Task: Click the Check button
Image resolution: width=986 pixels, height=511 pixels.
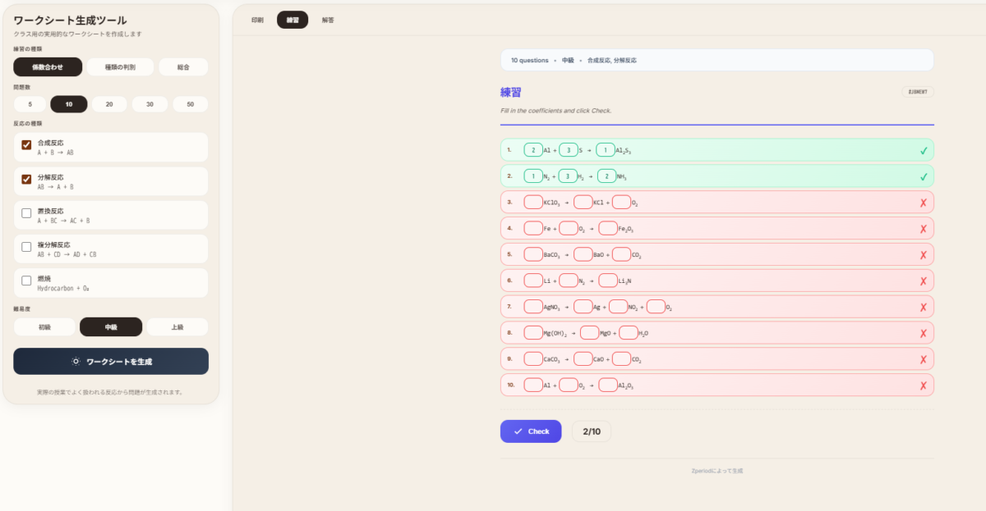Action: (x=531, y=431)
